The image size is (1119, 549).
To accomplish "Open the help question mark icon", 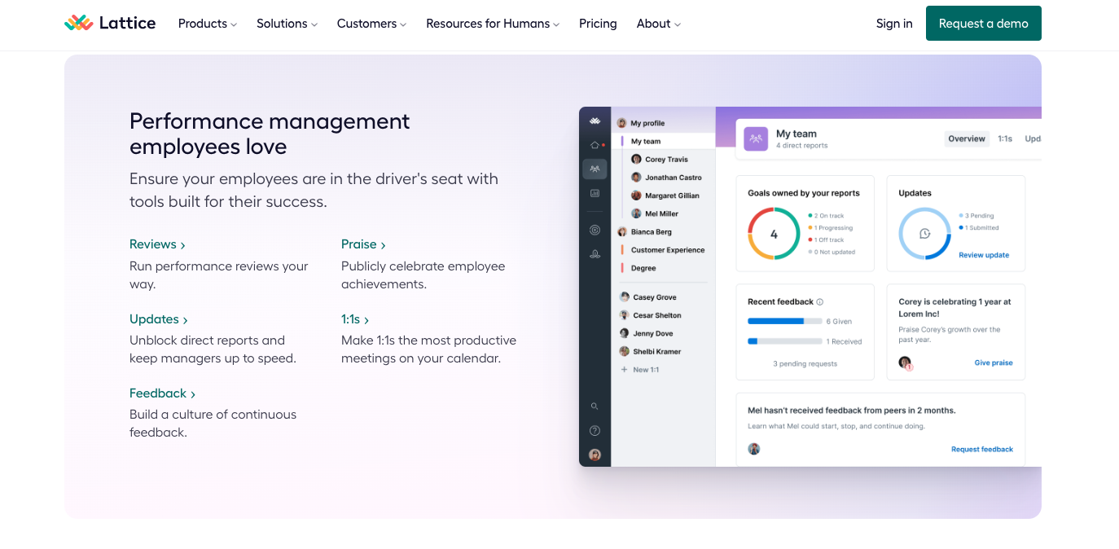I will 595,430.
